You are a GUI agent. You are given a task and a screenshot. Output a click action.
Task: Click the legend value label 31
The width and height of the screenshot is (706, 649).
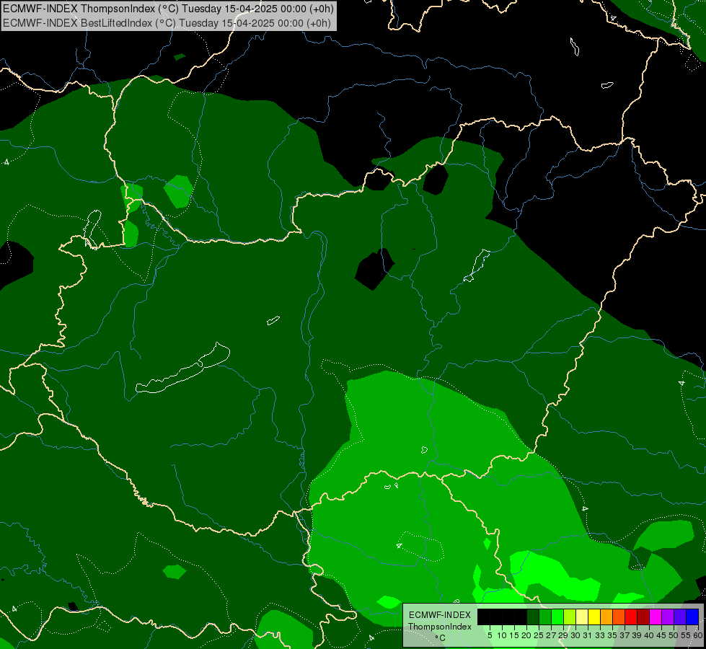[588, 635]
